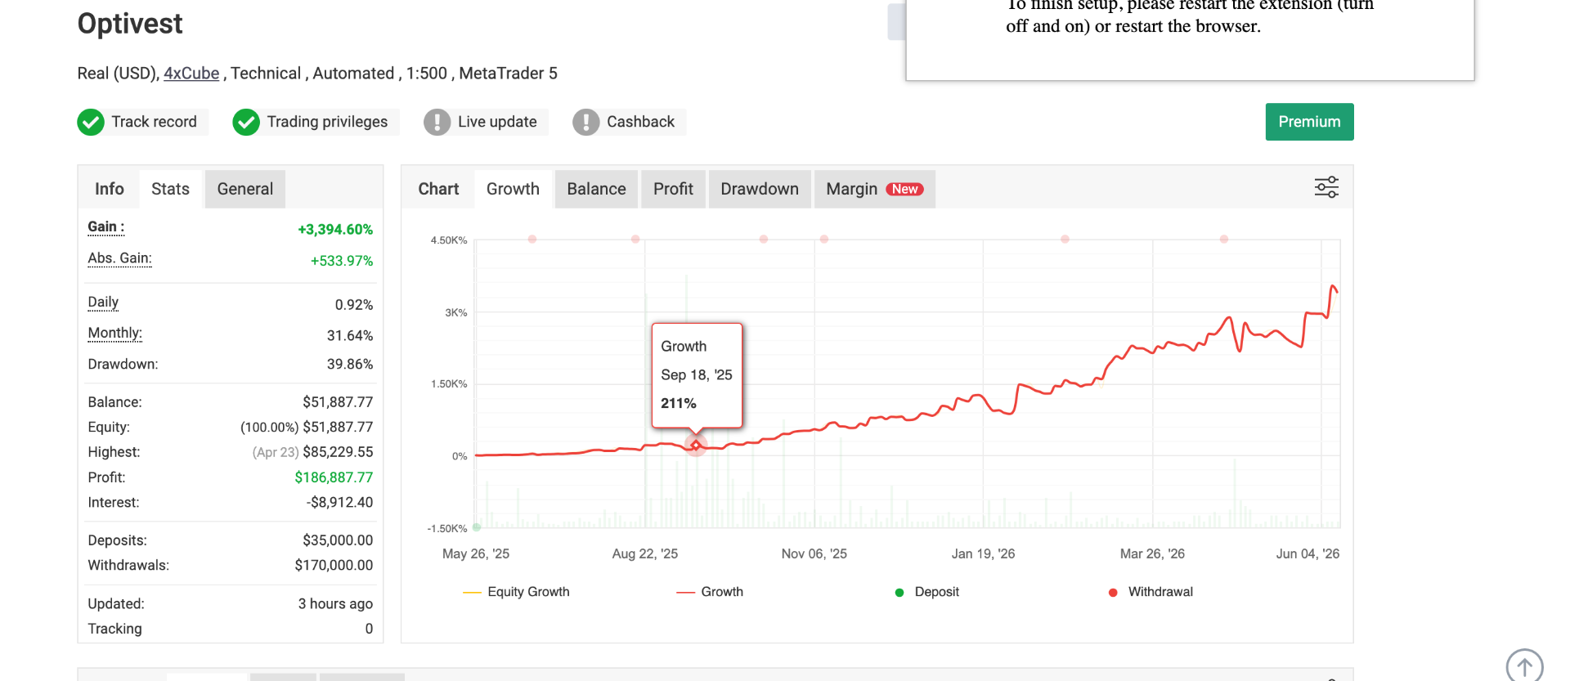Click the Track record label

(154, 122)
